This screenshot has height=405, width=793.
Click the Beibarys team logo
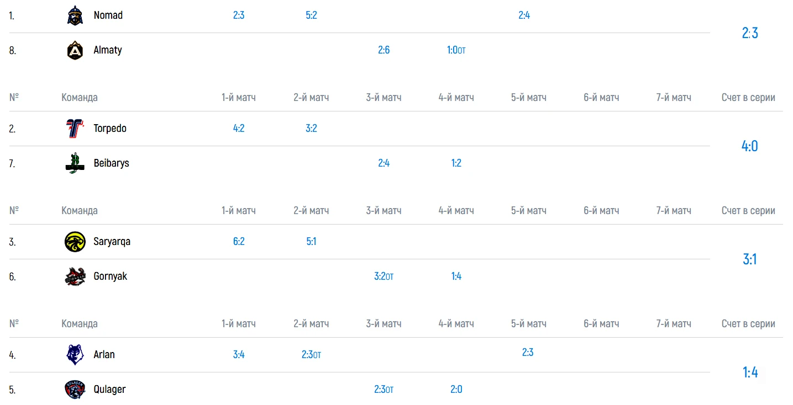coord(75,163)
